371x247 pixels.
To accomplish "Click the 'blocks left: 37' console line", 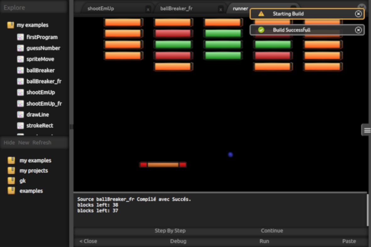I will [x=98, y=210].
